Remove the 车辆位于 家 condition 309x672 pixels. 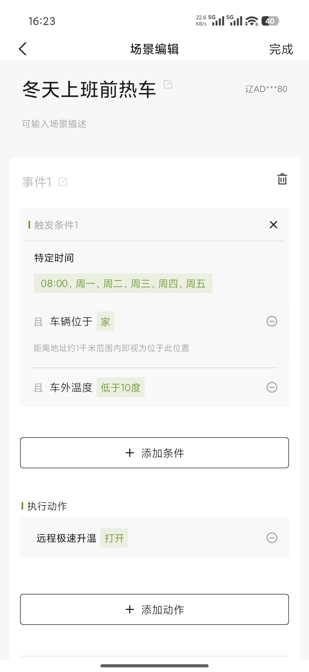pos(272,321)
